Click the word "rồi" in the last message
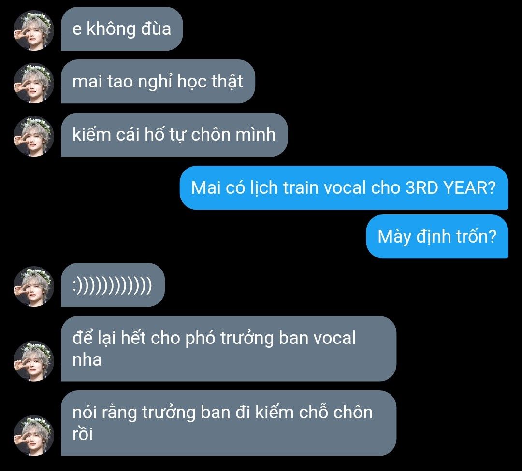Image resolution: width=522 pixels, height=471 pixels. tap(82, 434)
